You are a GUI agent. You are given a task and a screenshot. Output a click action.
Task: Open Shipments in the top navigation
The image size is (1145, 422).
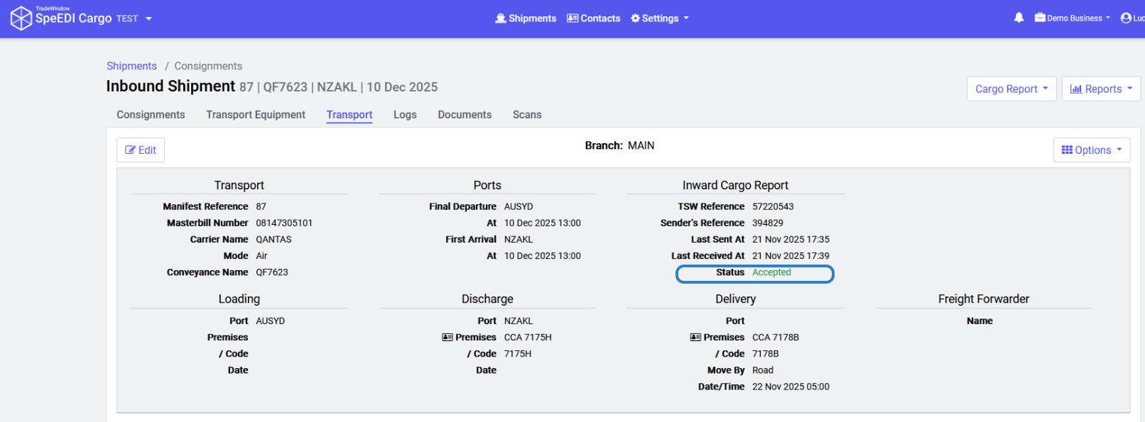[x=526, y=18]
